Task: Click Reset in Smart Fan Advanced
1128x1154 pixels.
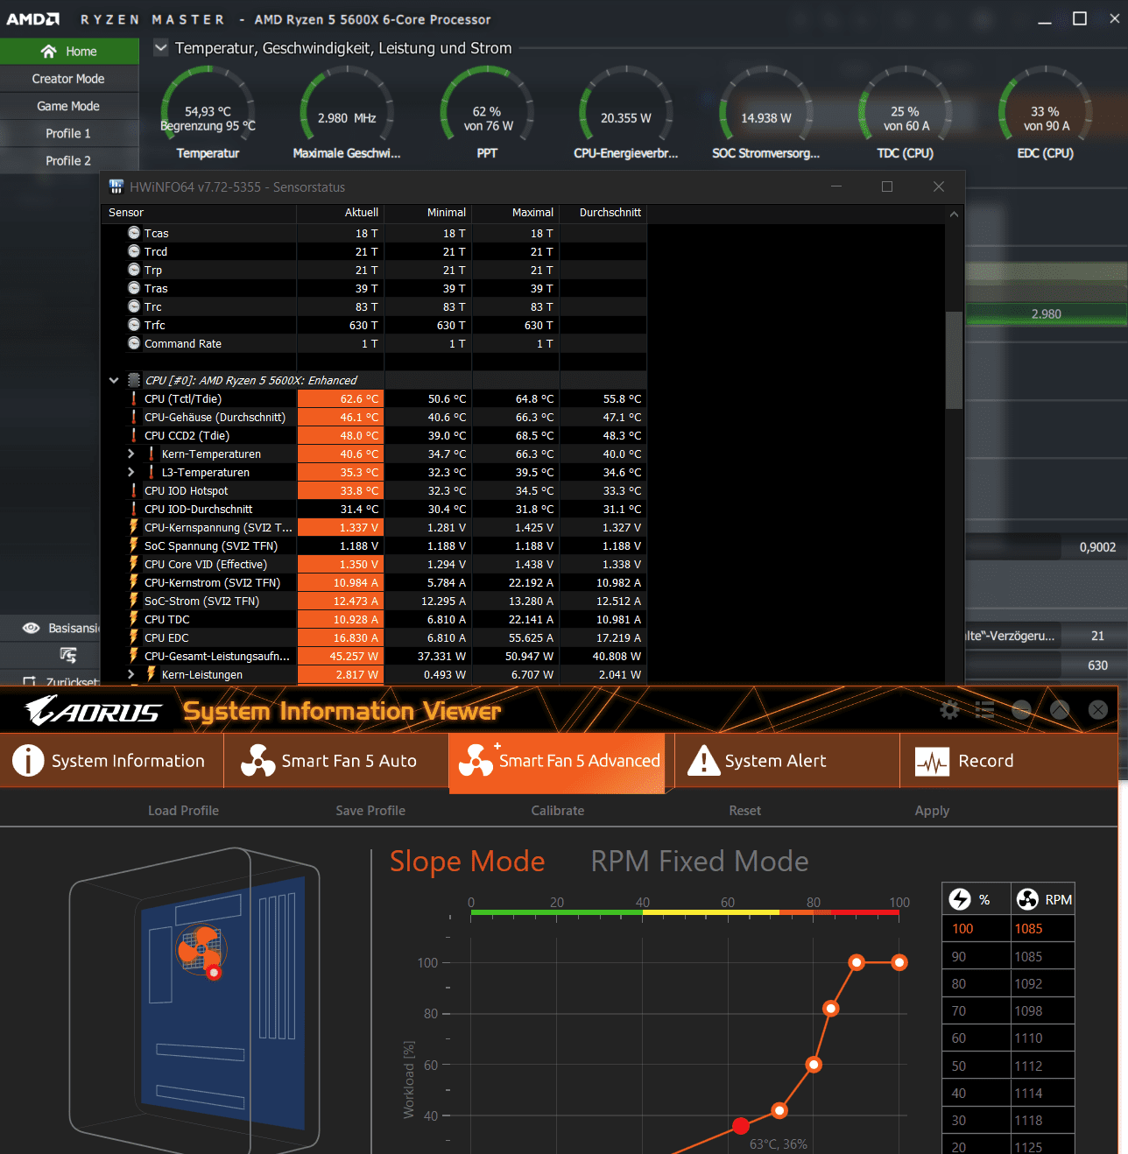Action: coord(745,811)
